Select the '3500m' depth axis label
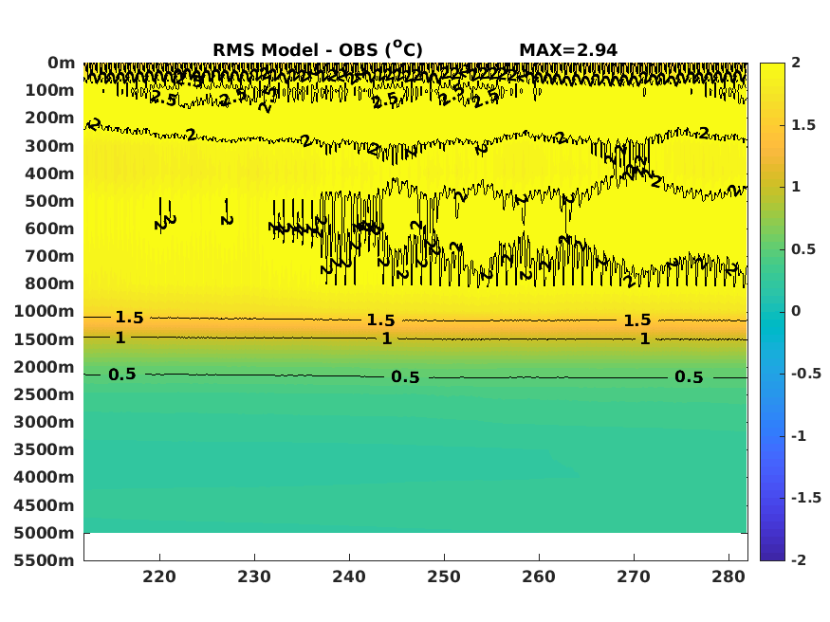Viewport: 830px width, 622px height. pos(45,449)
